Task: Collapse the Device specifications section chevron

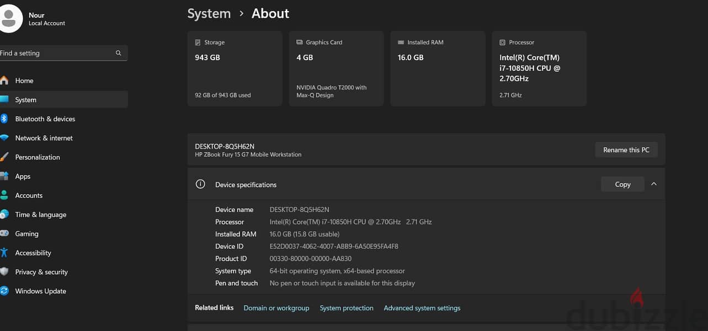Action: (x=654, y=184)
